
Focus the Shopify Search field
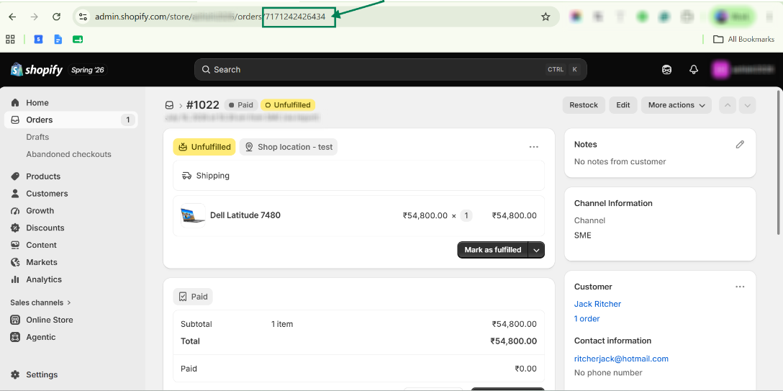coord(391,69)
